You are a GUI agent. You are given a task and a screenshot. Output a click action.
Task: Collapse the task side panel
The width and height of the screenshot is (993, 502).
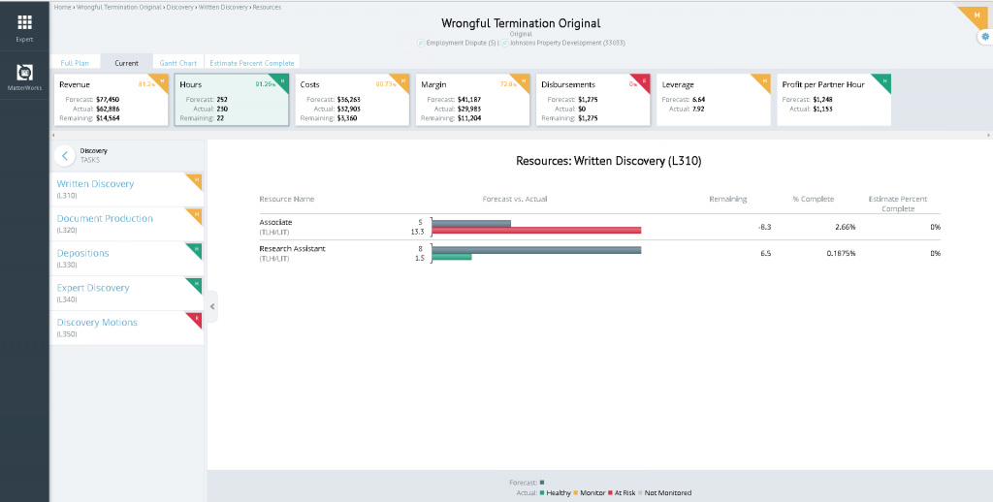212,306
